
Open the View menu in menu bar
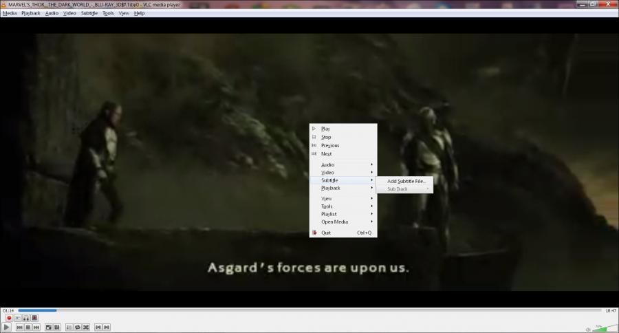click(124, 14)
